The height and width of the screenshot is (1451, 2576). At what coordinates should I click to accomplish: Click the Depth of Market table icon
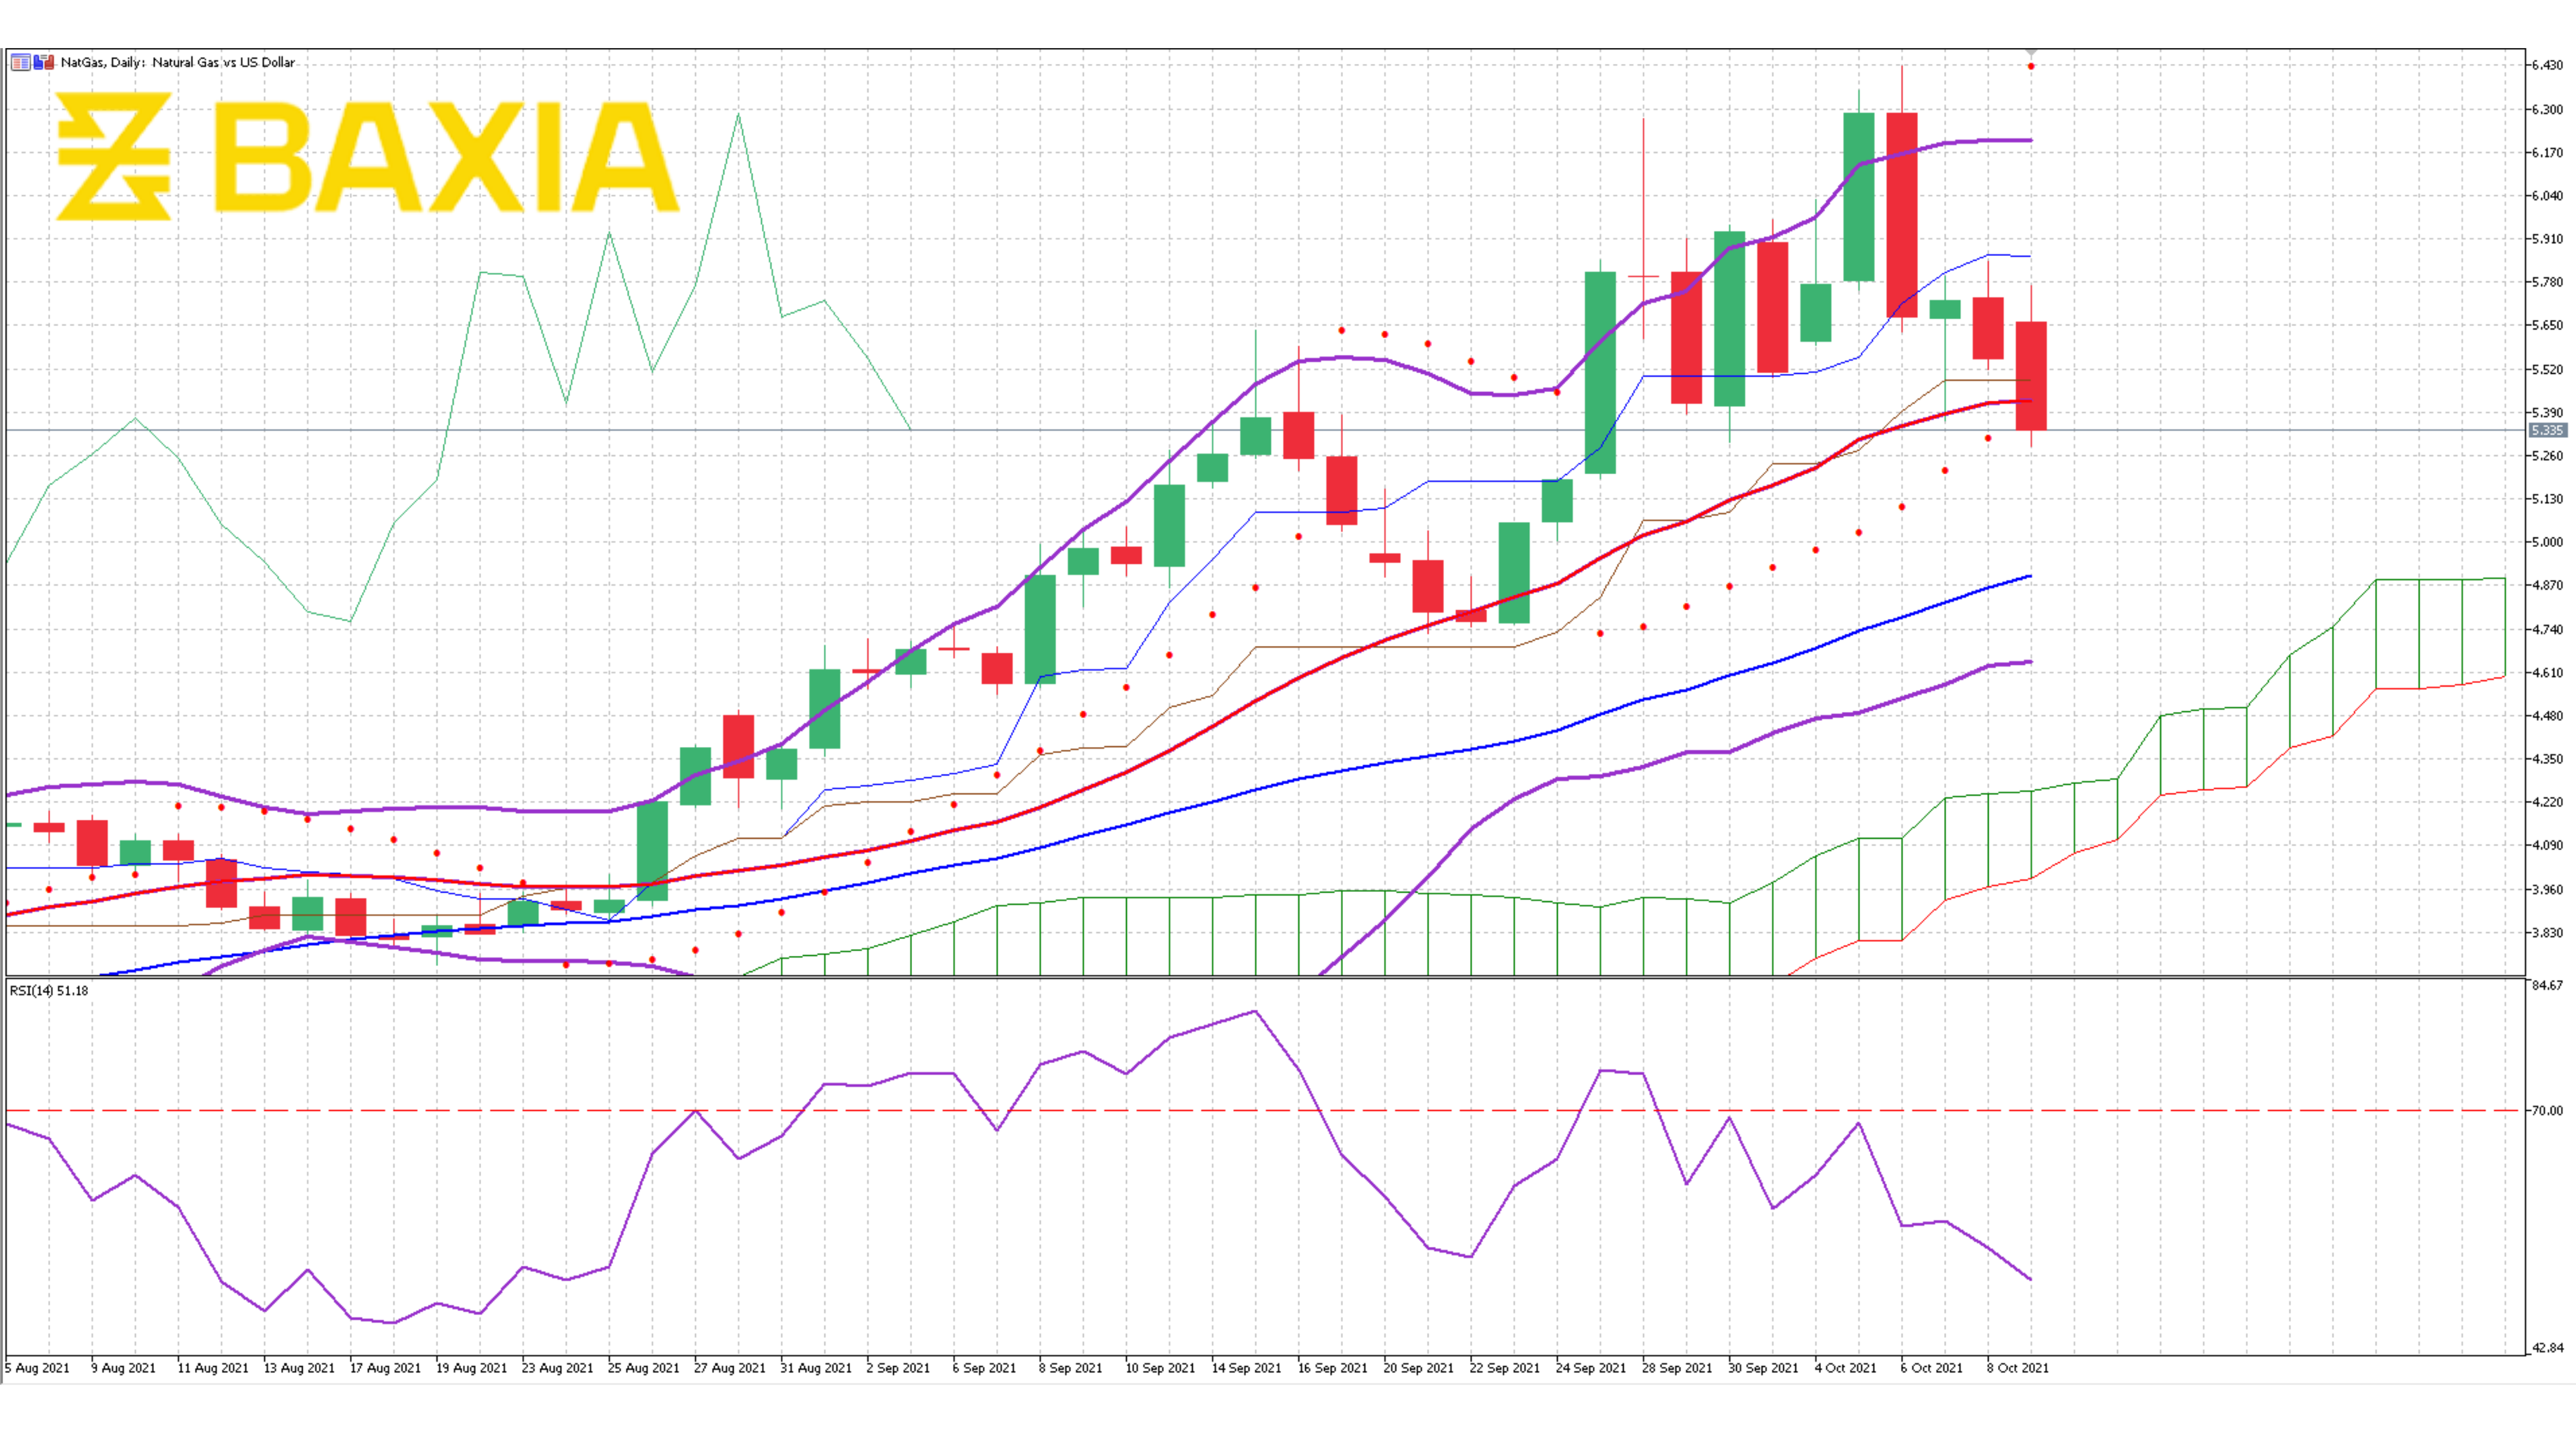(x=20, y=62)
